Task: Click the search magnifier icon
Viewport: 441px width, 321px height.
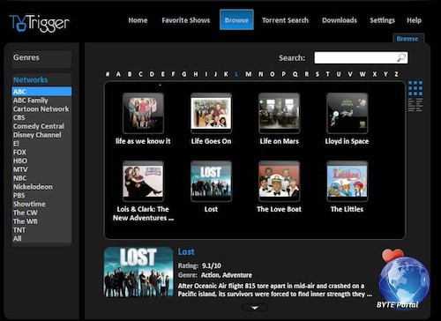Action: coord(401,57)
